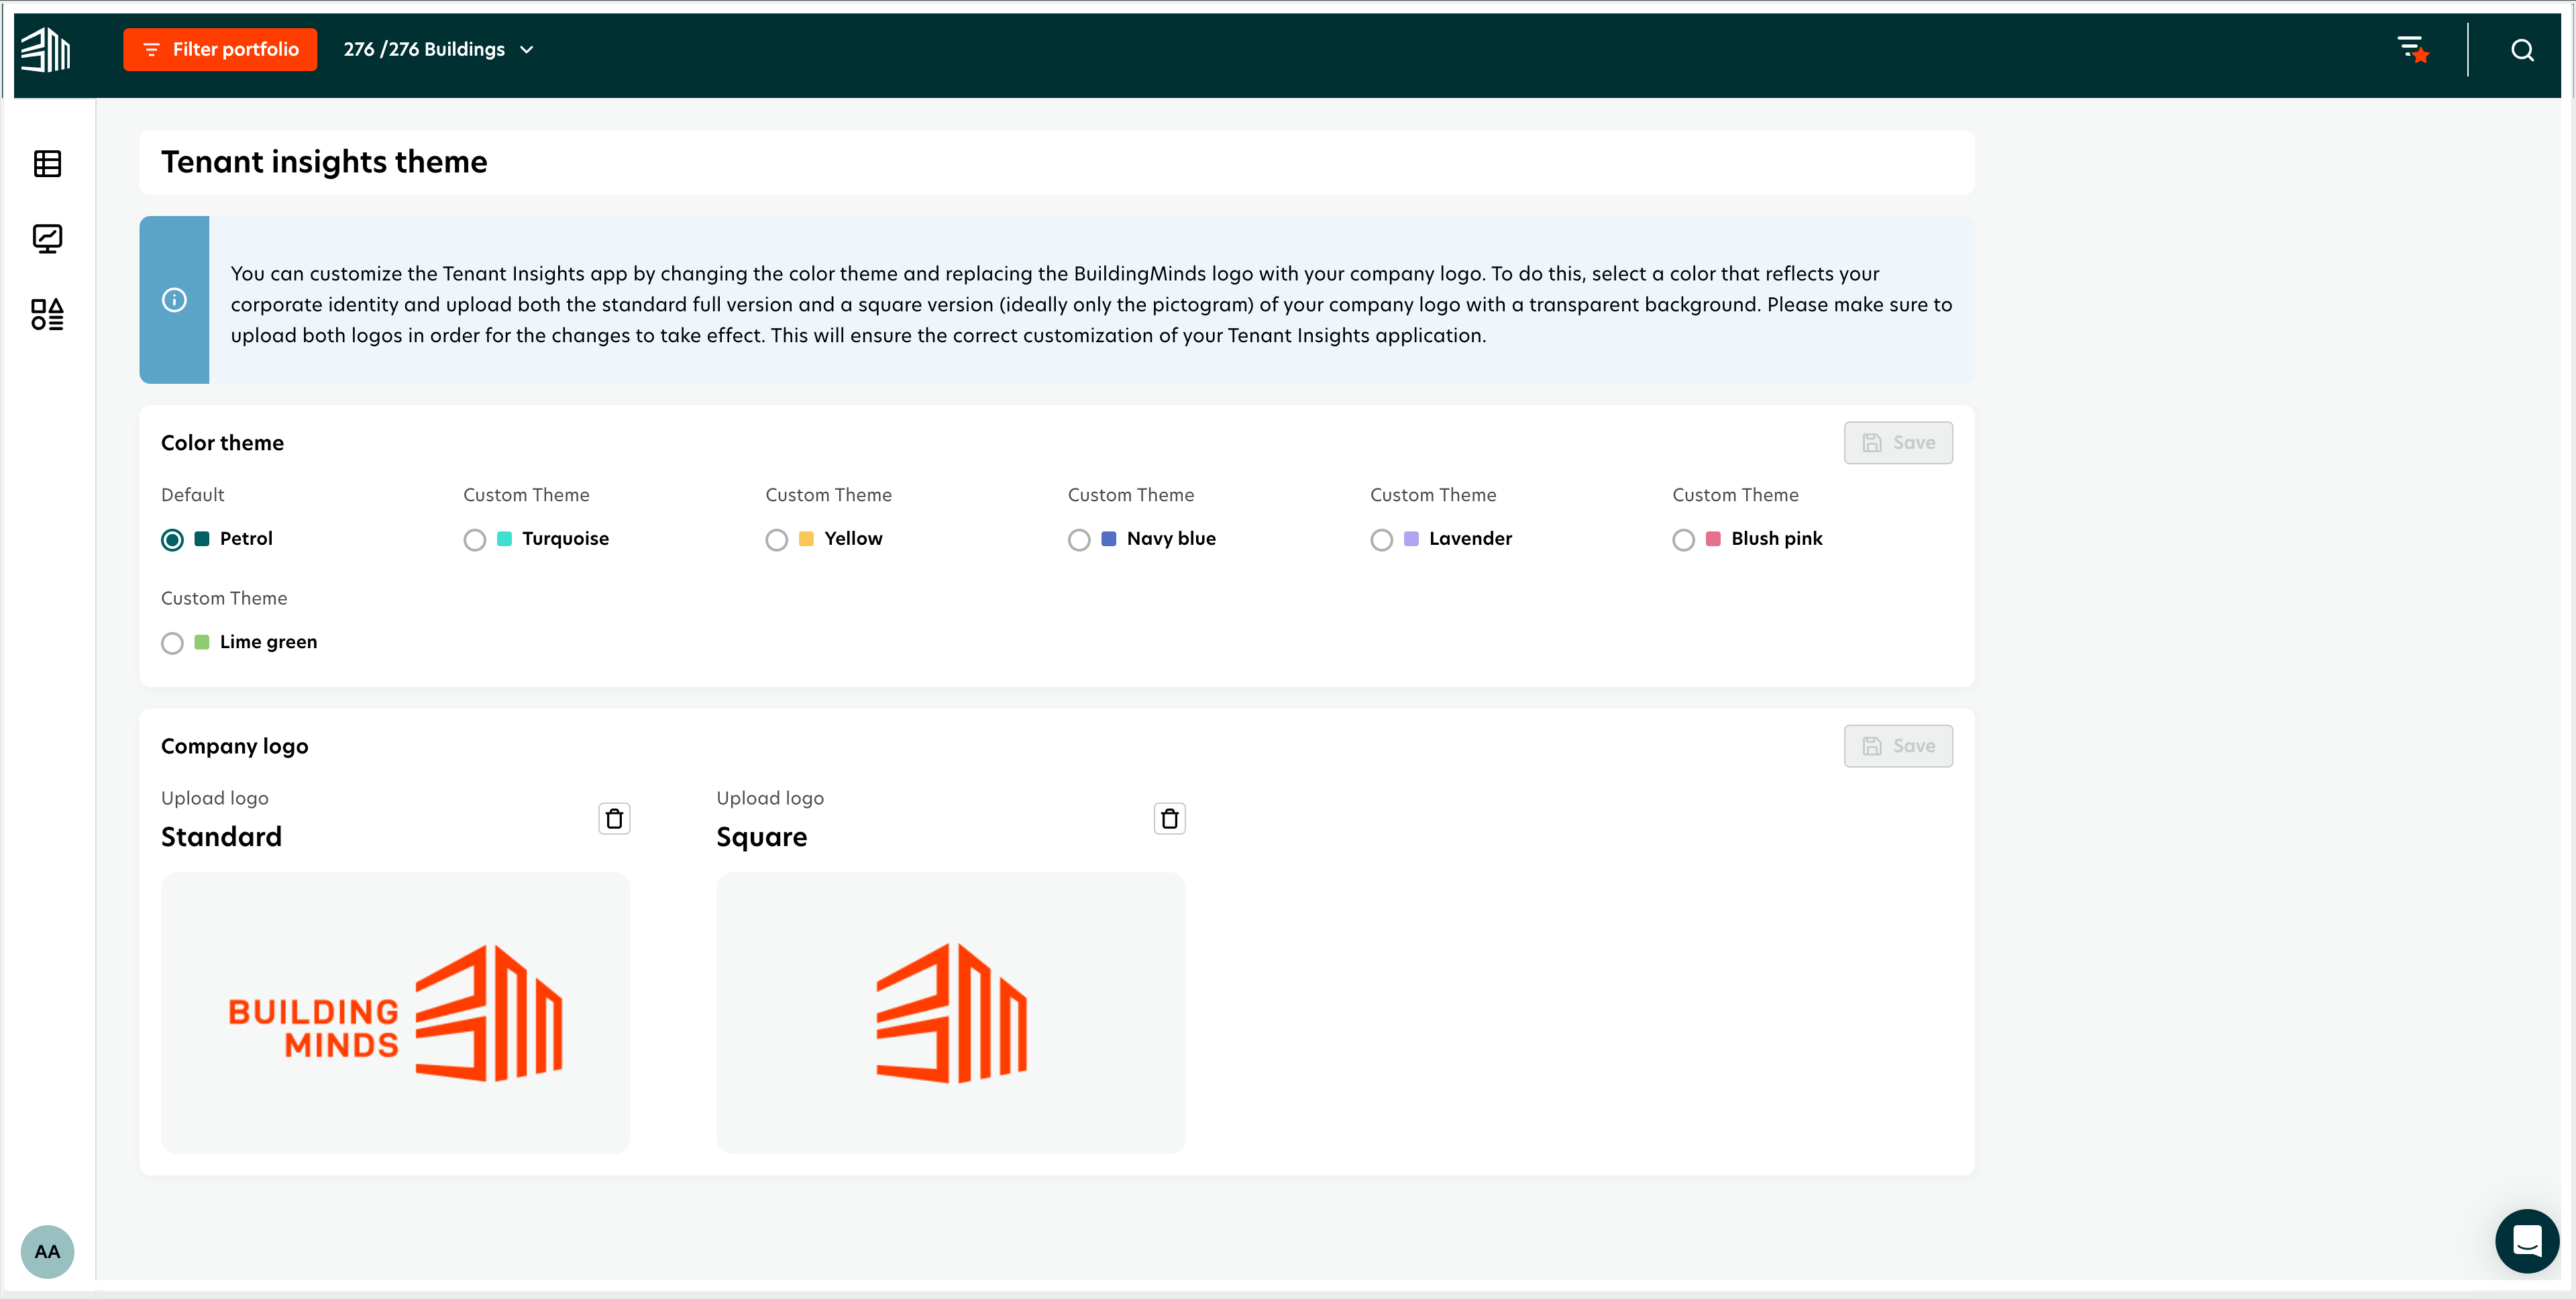Image resolution: width=2576 pixels, height=1299 pixels.
Task: Delete the Square logo with trash icon
Action: click(1169, 818)
